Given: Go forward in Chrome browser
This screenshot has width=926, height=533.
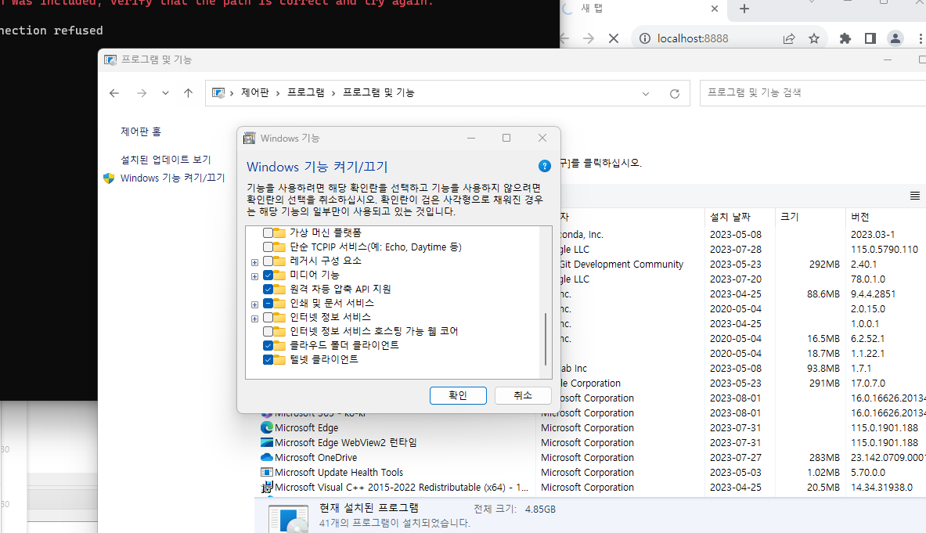Looking at the screenshot, I should click(x=588, y=38).
